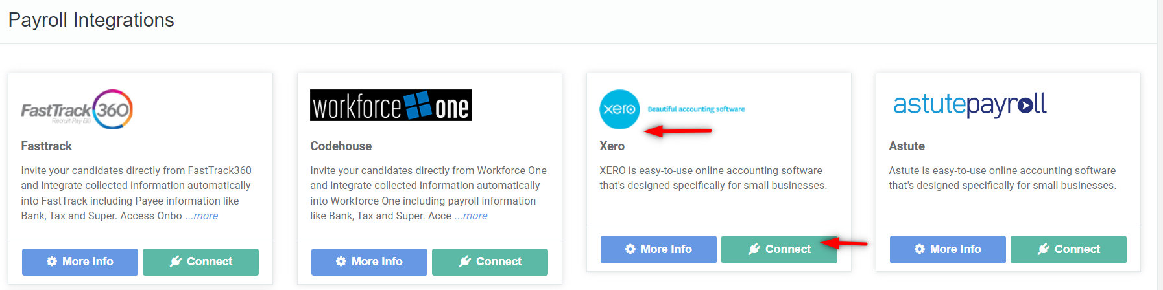Select the Fasttrack card title

[47, 146]
